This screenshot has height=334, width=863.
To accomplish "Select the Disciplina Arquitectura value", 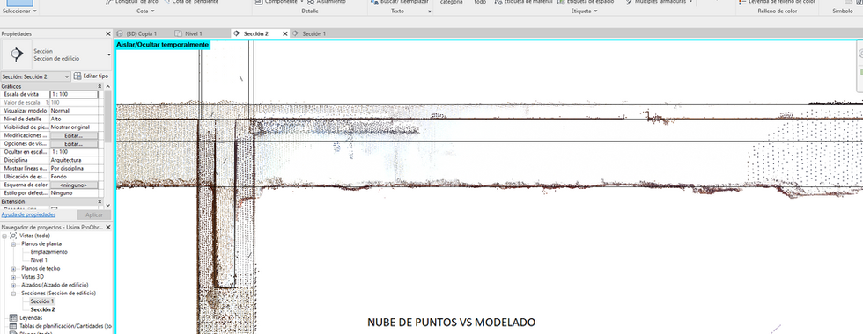I will coord(74,160).
